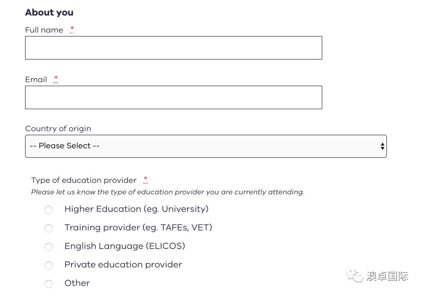The height and width of the screenshot is (295, 422).
Task: Select Higher Education (eg. University) radio
Action: pos(49,210)
